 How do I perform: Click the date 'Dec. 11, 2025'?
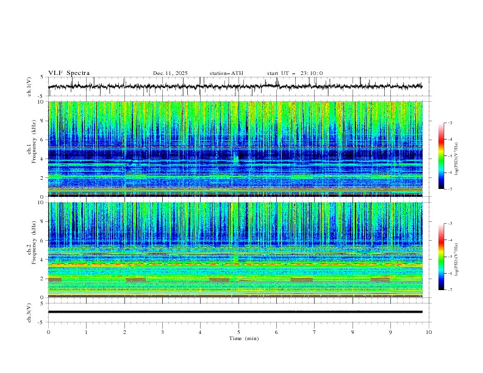pos(170,73)
